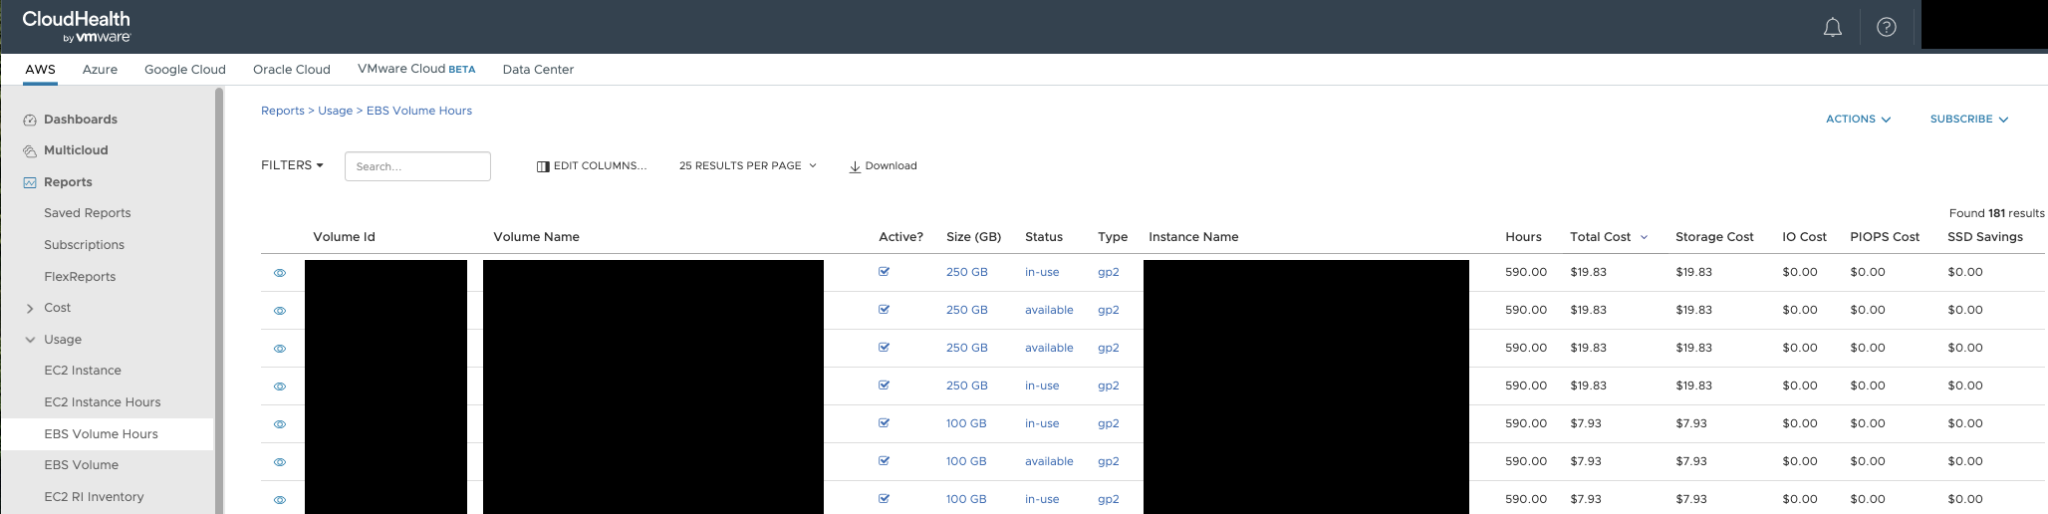Toggle the Active checkbox in sixth row
The width and height of the screenshot is (2048, 514).
(x=884, y=461)
